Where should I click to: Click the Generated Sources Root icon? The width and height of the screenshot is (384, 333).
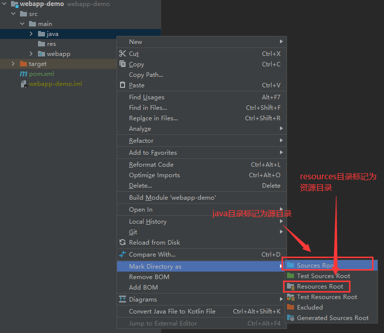pos(290,318)
